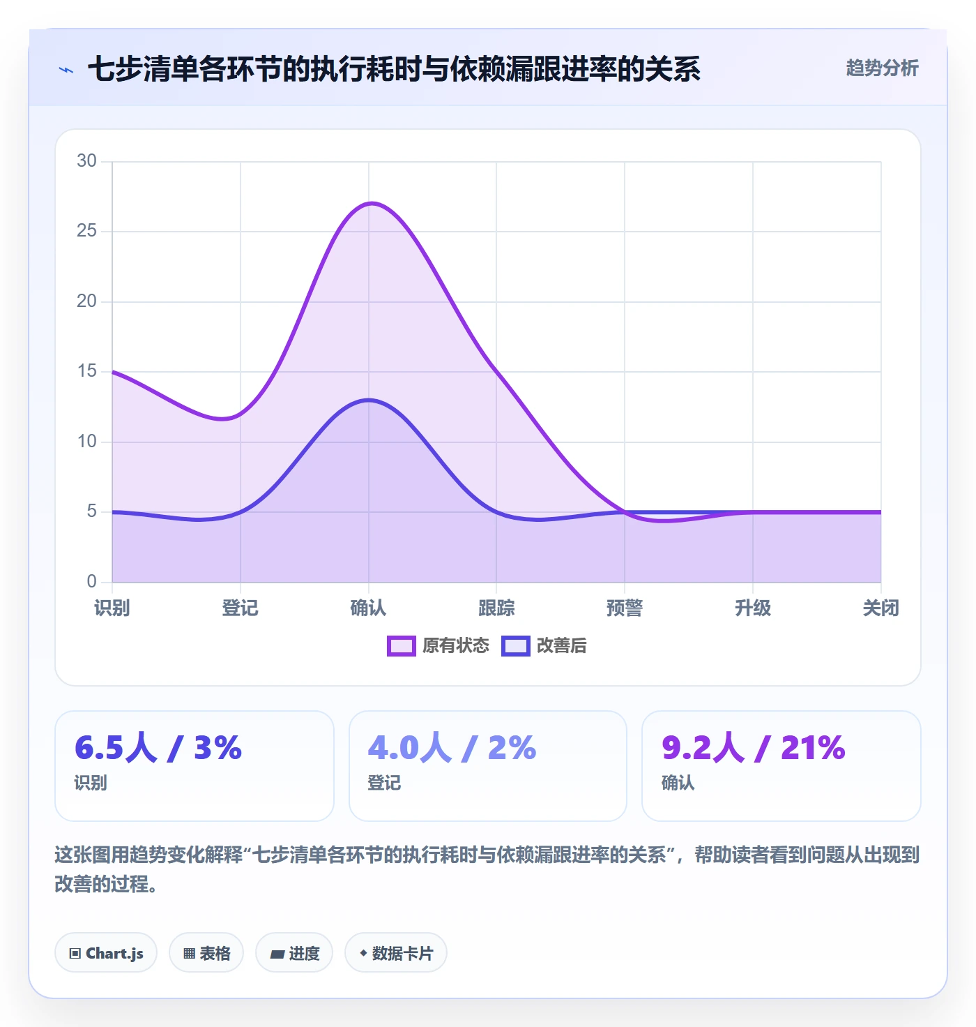Image resolution: width=976 pixels, height=1027 pixels.
Task: Click the 9.2人 / 21% stat value
Action: (753, 747)
